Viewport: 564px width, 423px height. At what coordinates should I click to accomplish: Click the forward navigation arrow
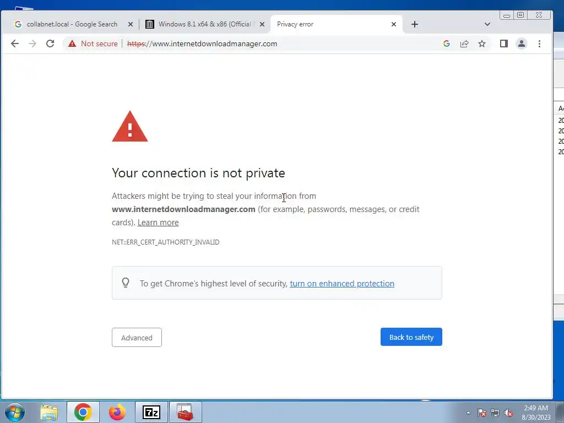pos(32,44)
